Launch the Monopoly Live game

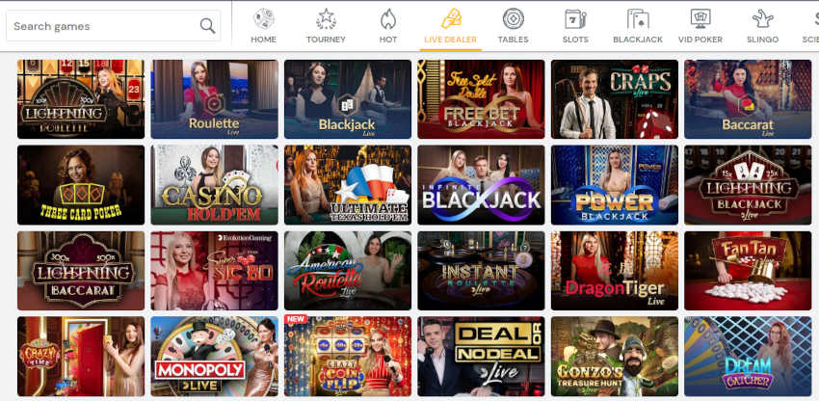[215, 356]
